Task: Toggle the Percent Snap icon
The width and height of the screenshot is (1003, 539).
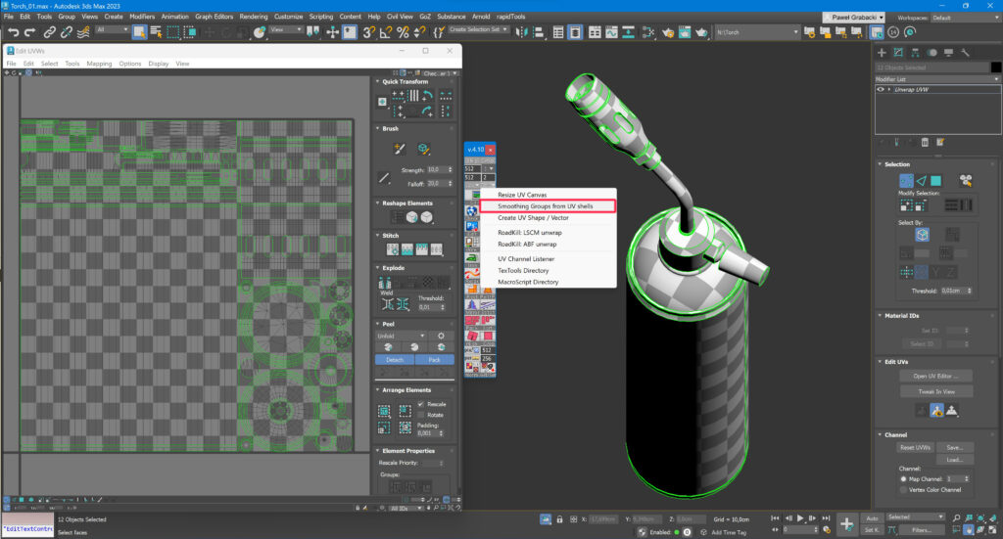Action: coord(403,32)
